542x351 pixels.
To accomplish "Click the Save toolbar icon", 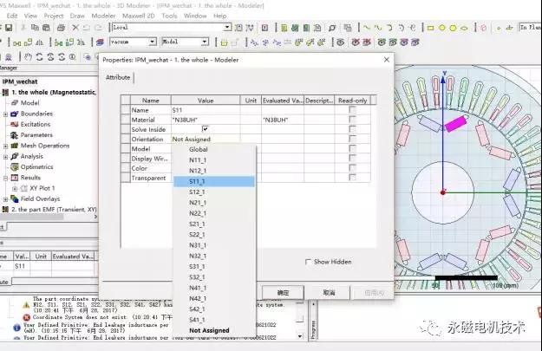I will pos(9,28).
